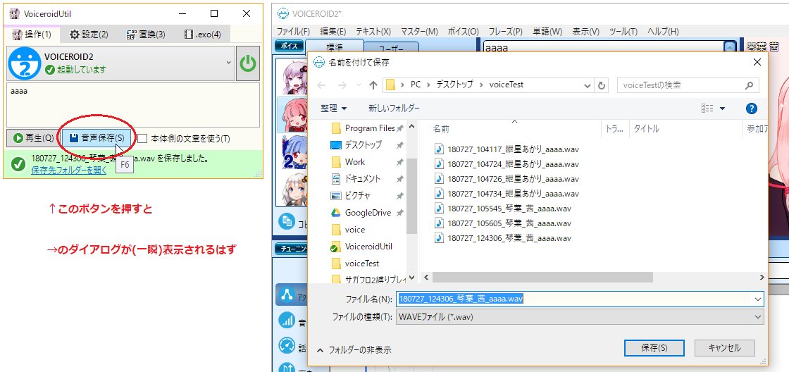Open the .exo(4) tab in VoiceroidUtil
The image size is (789, 372).
click(202, 35)
